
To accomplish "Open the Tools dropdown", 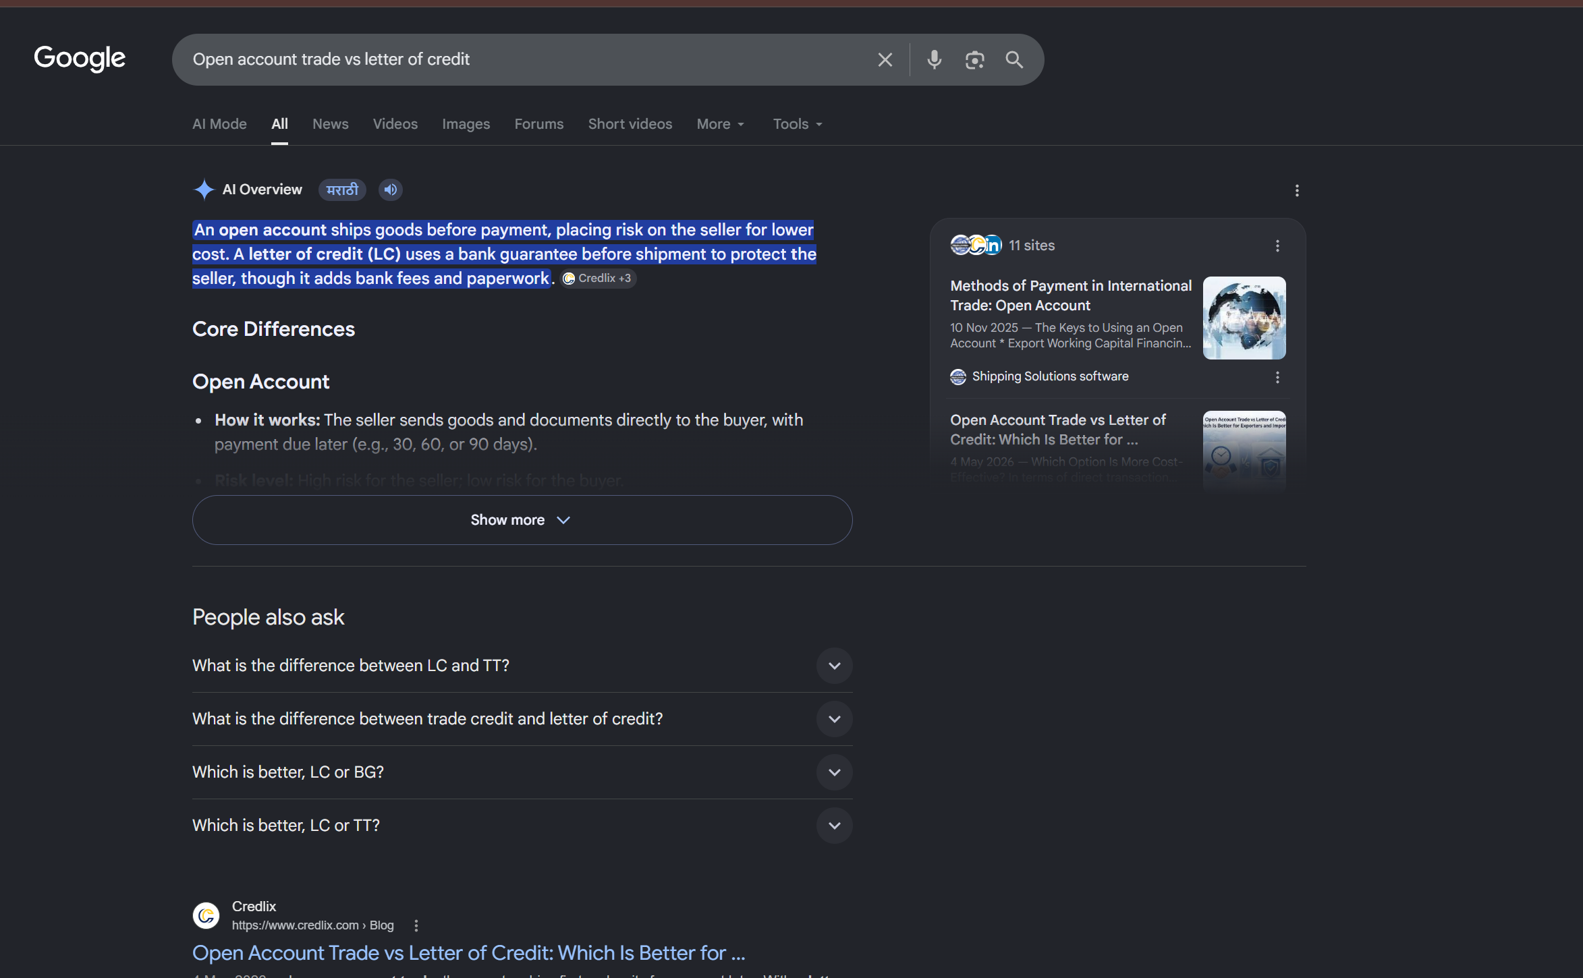I will 798,124.
